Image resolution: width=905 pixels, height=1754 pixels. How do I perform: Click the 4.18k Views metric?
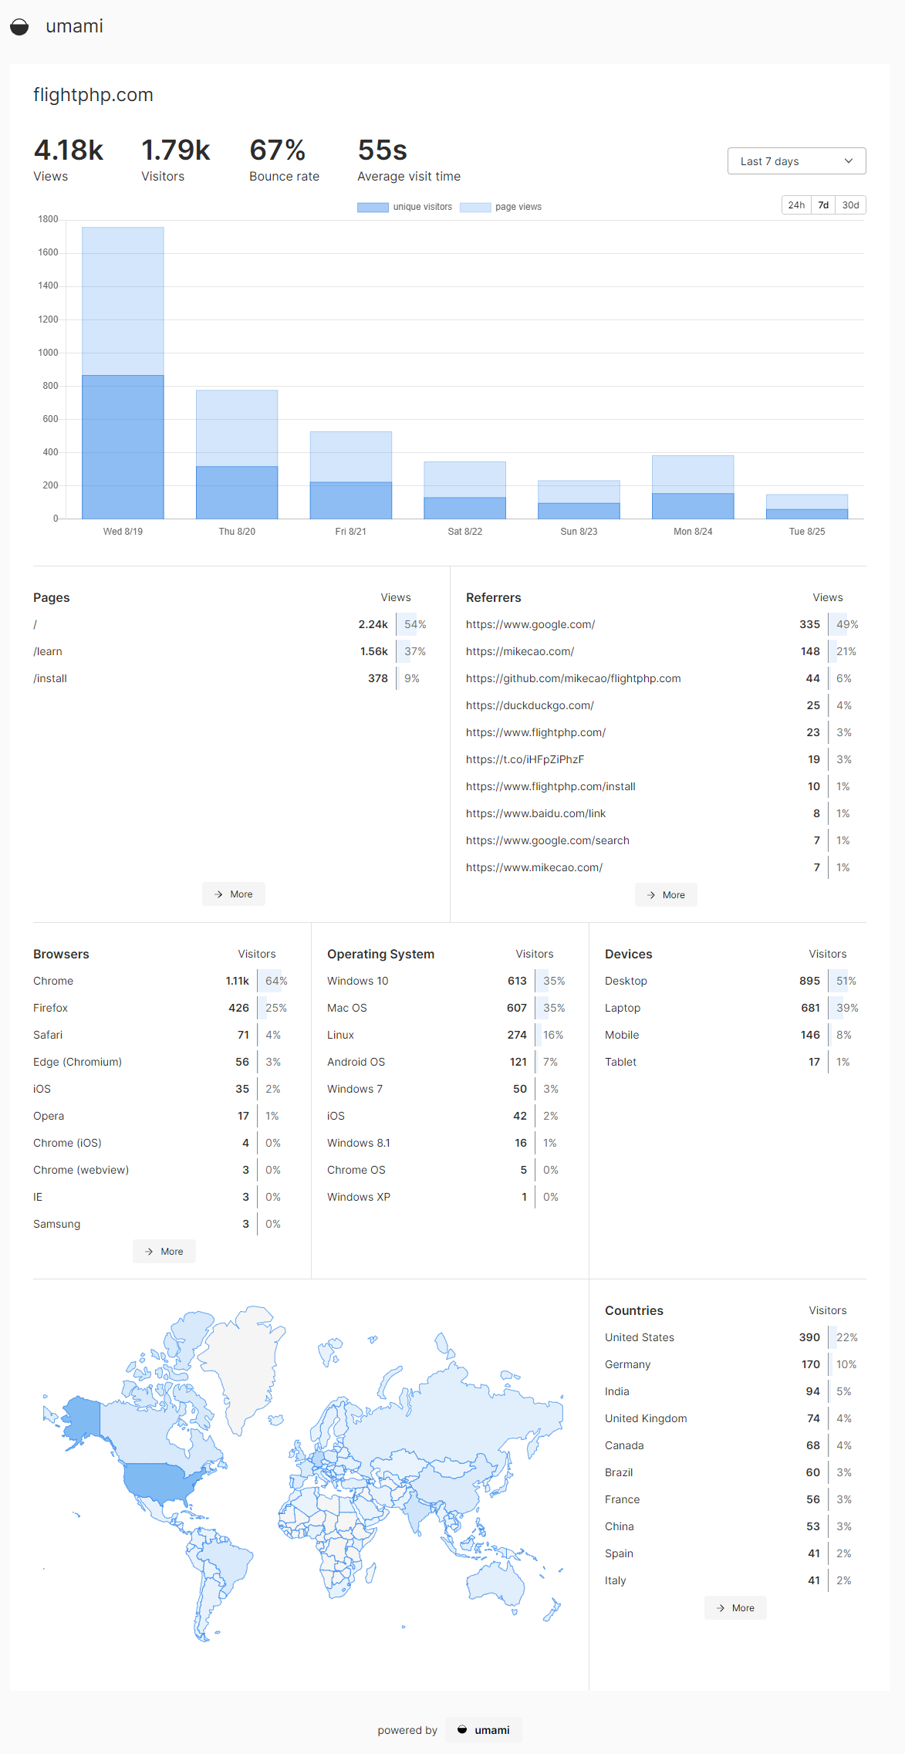pos(69,161)
